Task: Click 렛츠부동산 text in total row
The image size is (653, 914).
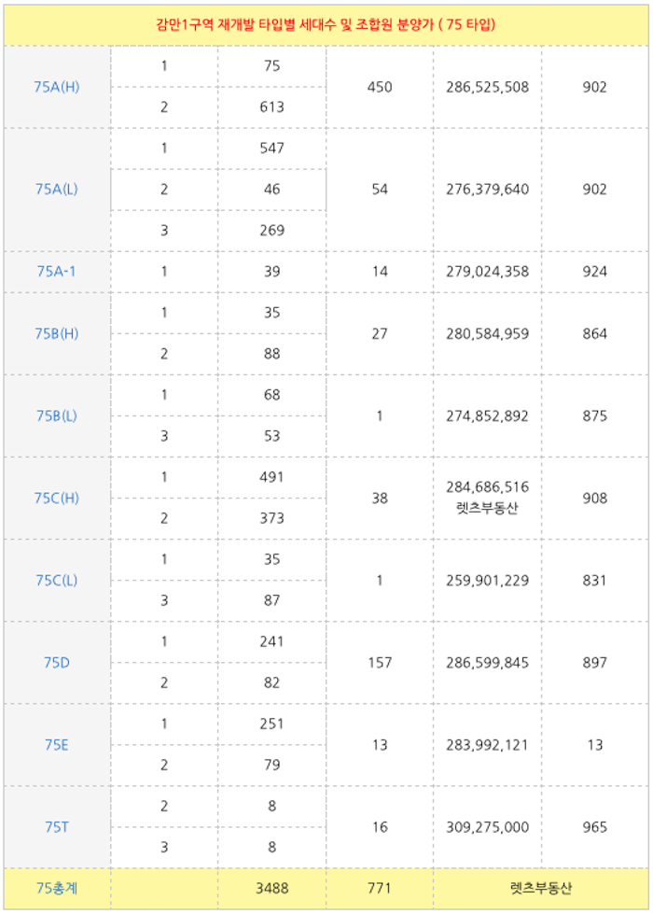Action: point(541,888)
